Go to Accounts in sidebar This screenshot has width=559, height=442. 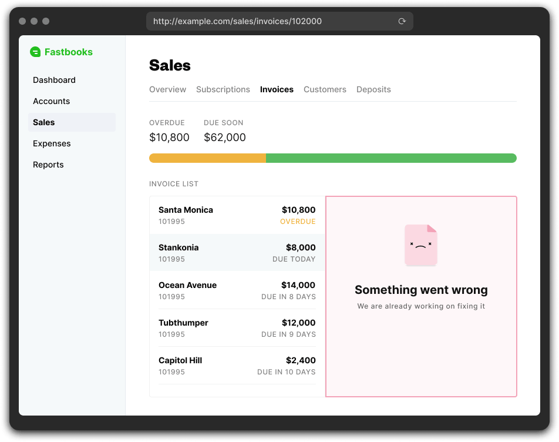pyautogui.click(x=51, y=101)
